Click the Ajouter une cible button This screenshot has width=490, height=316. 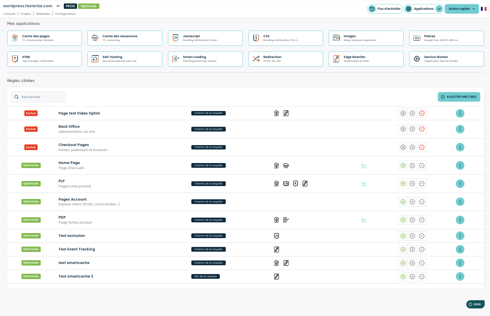pyautogui.click(x=459, y=97)
